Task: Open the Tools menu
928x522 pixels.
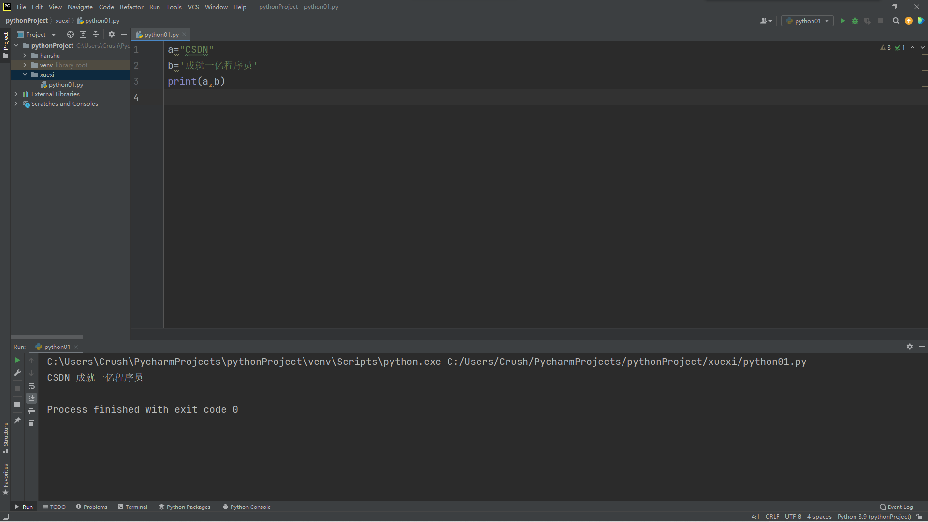Action: point(174,7)
